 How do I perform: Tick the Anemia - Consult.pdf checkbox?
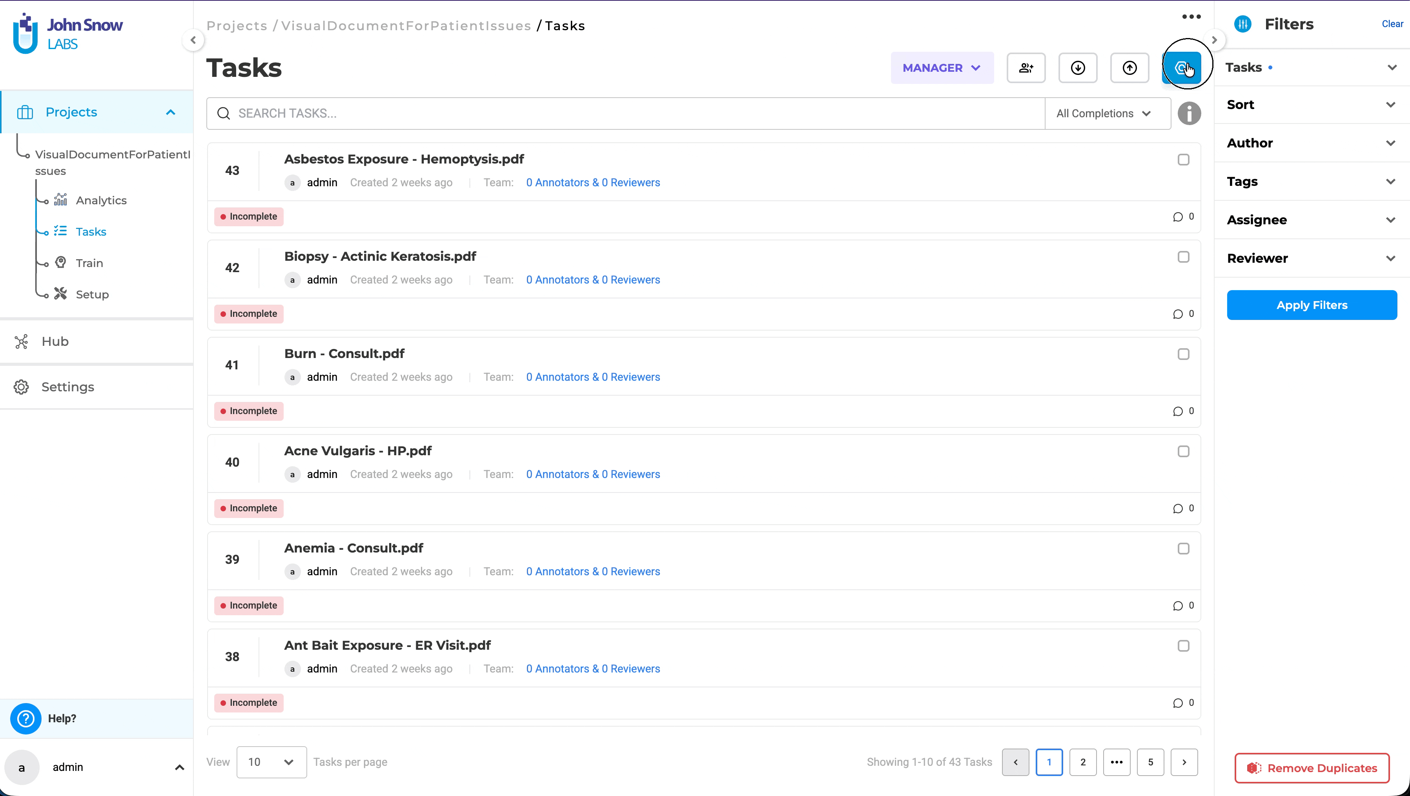pos(1183,549)
